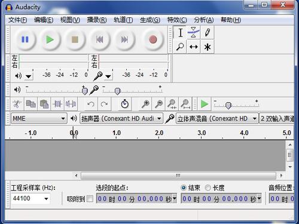Enable the 吸附到 snap checkbox
The width and height of the screenshot is (299, 224).
click(x=90, y=199)
